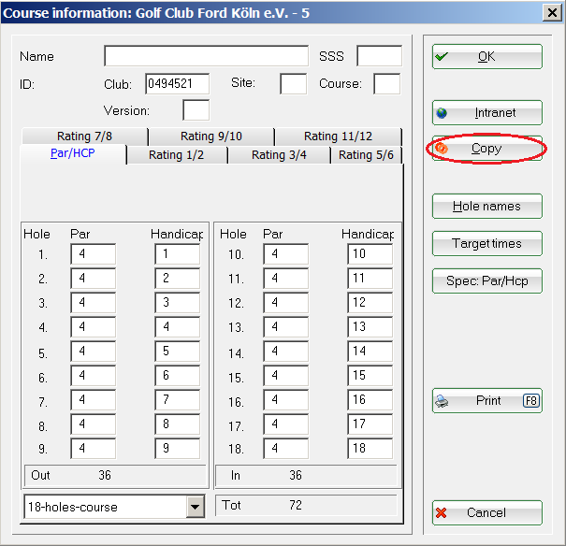Click the F8 shortcut badge on Print
The width and height of the screenshot is (566, 546).
tap(531, 401)
